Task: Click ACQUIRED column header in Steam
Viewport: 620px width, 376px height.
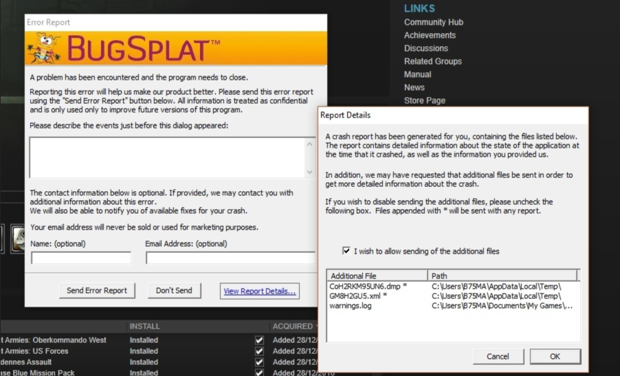Action: (x=293, y=327)
